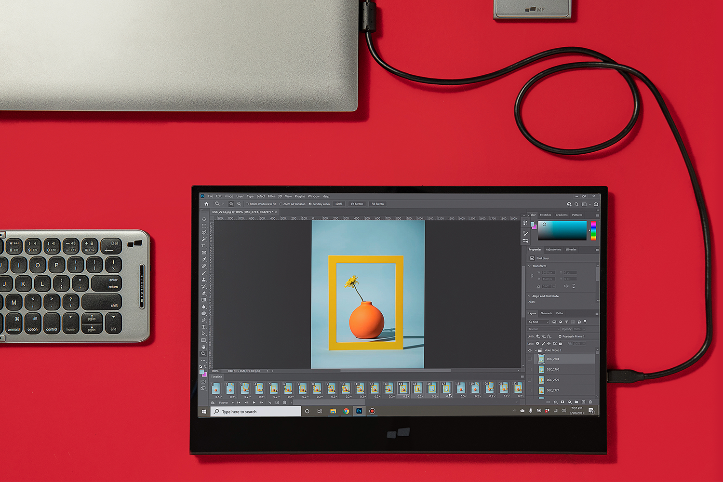Open the Filter menu
This screenshot has height=482, width=723.
click(x=271, y=196)
